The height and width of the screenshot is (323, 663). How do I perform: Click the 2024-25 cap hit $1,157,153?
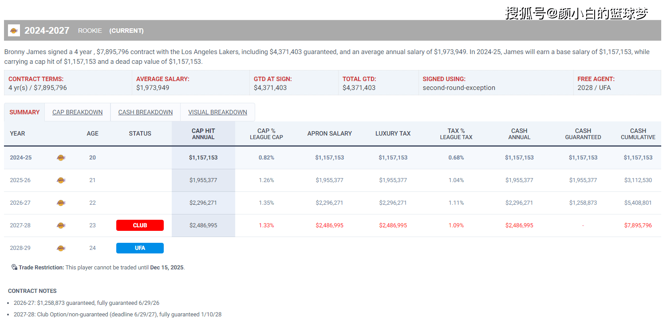coord(203,158)
